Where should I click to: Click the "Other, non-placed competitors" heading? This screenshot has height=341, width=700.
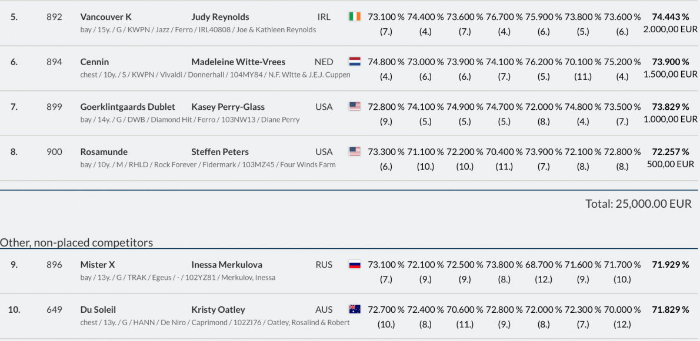[x=76, y=242]
